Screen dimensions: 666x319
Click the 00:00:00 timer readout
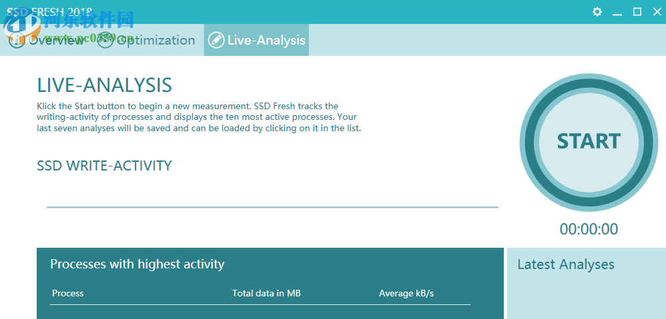[x=589, y=229]
